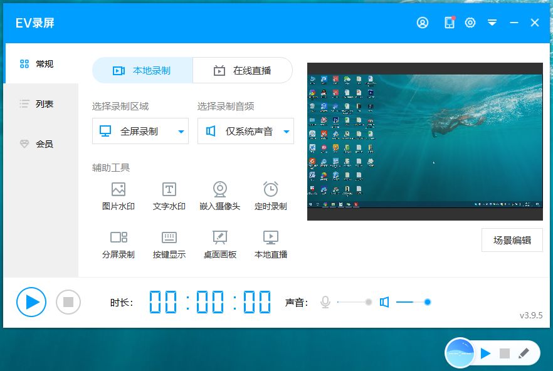Open the 嵌入摄像头 camera embed tool
This screenshot has height=371, width=553.
pyautogui.click(x=219, y=196)
